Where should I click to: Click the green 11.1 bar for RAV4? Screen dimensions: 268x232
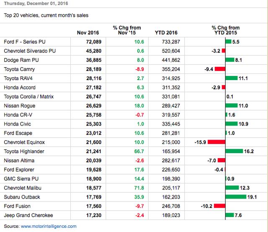(232, 78)
